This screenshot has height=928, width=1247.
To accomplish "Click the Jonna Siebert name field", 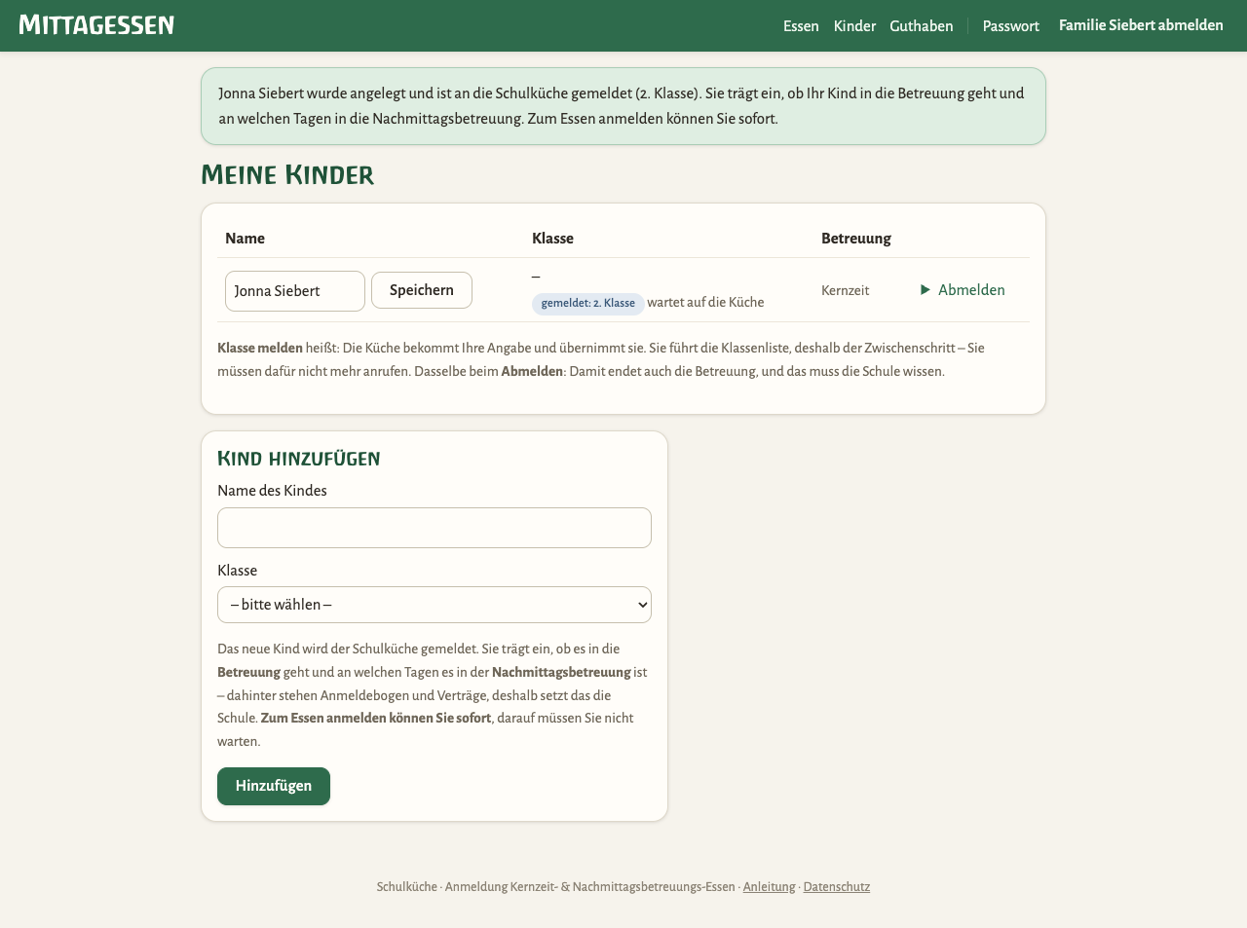I will point(295,291).
